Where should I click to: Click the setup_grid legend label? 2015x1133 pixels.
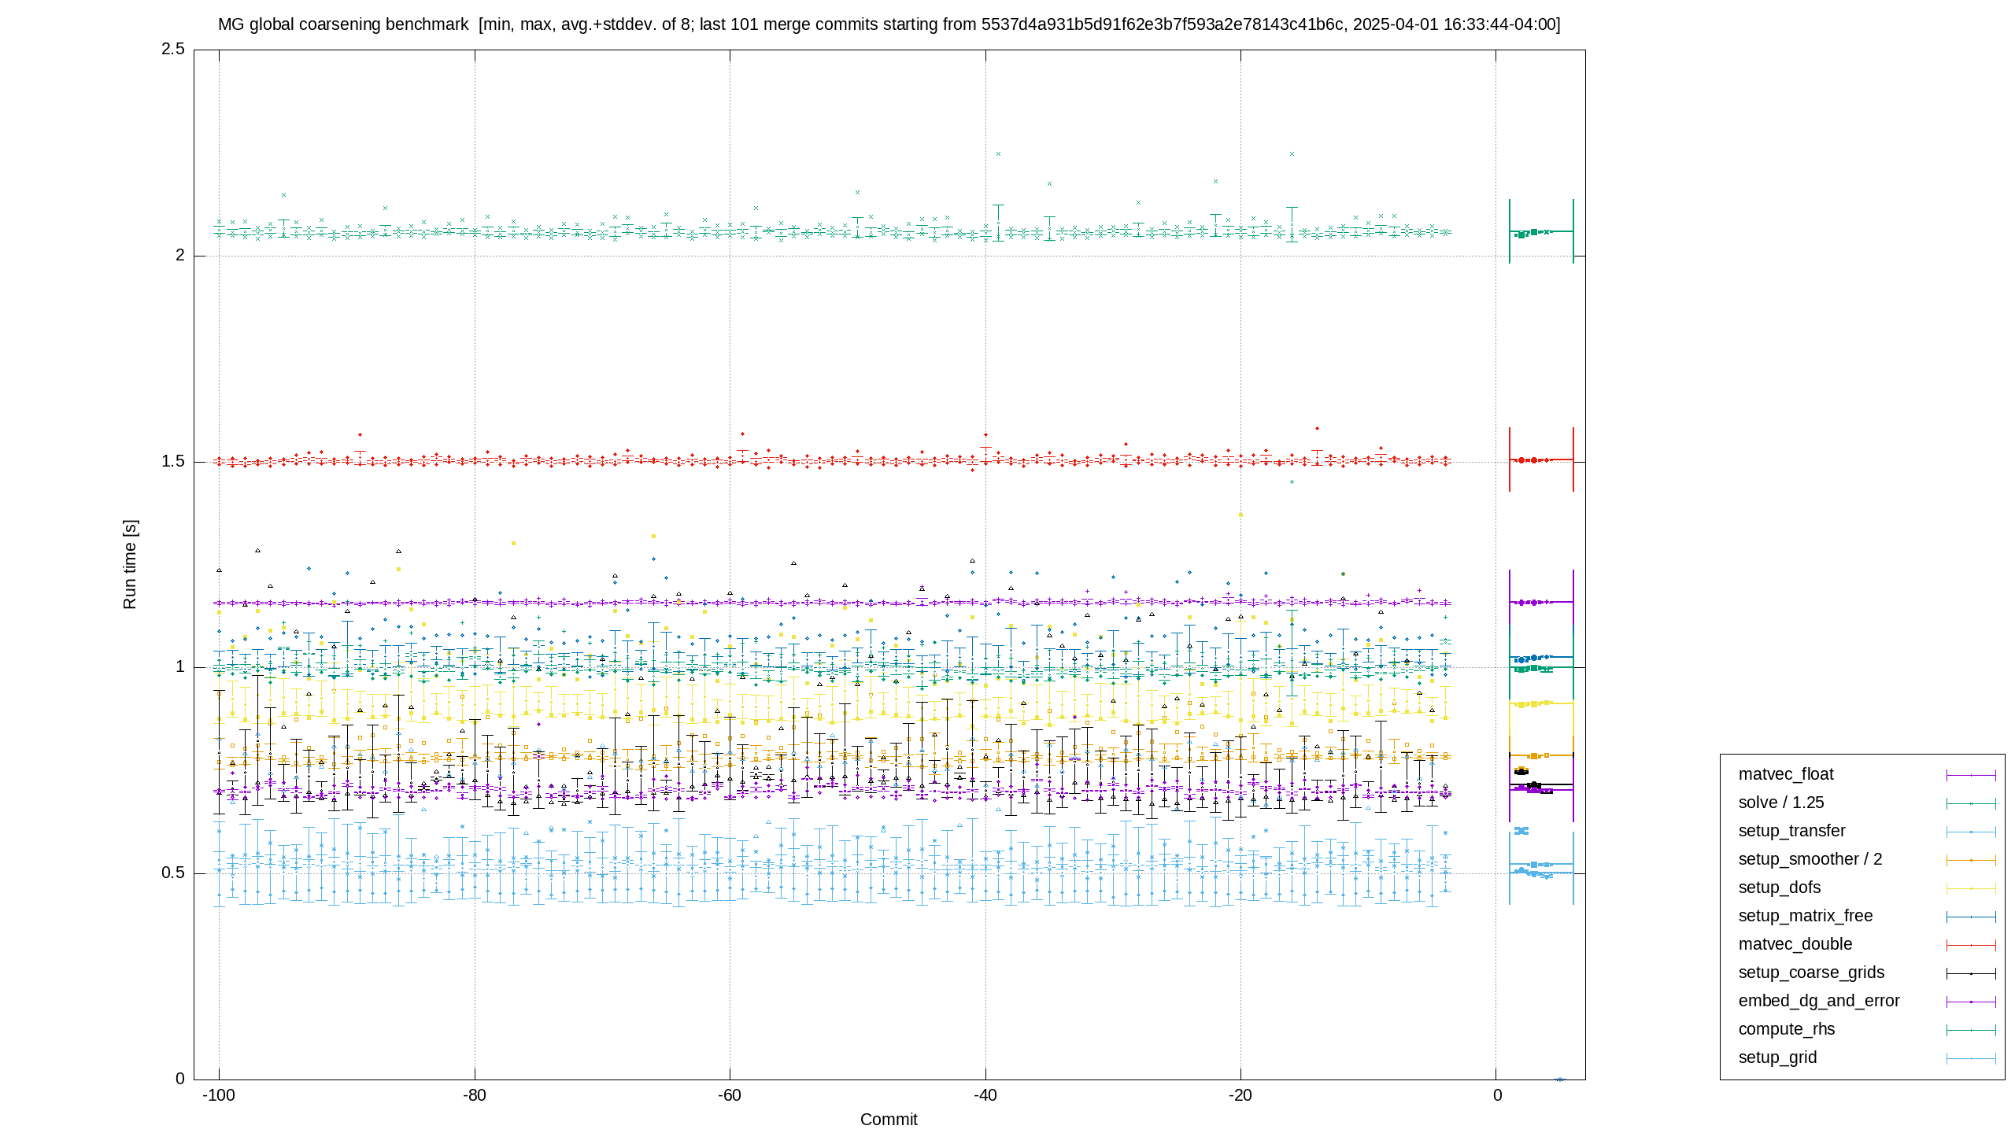[1777, 1057]
